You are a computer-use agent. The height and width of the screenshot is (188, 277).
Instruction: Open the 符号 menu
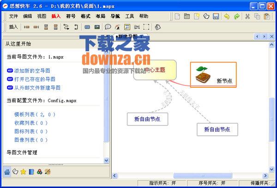(x=71, y=16)
